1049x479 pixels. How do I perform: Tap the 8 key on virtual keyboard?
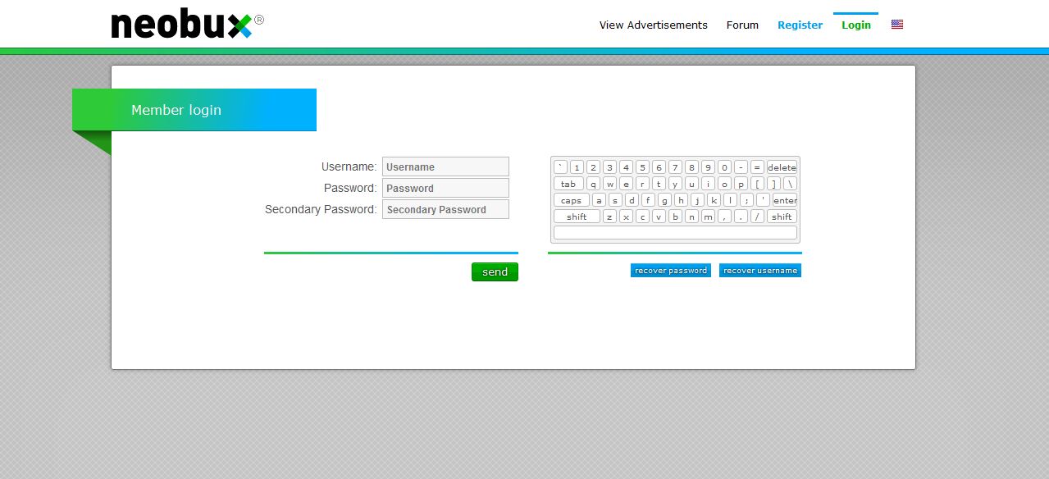pos(692,167)
